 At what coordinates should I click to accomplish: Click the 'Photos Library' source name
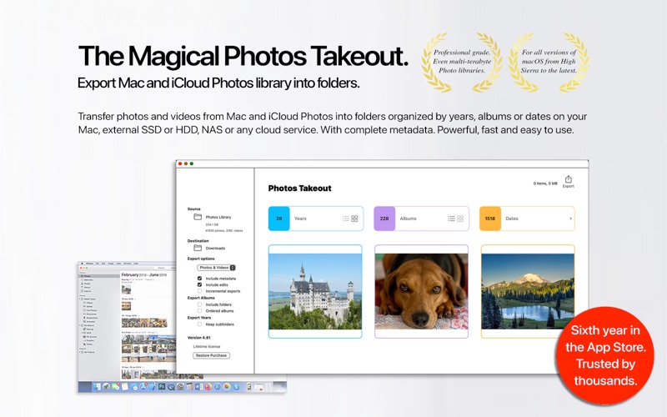218,217
